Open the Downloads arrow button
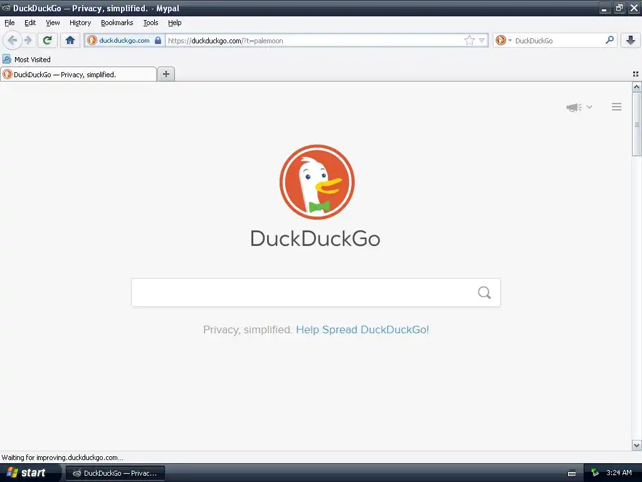The height and width of the screenshot is (482, 642). coord(631,40)
